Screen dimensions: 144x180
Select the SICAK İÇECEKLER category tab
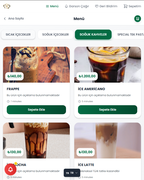(x=18, y=35)
